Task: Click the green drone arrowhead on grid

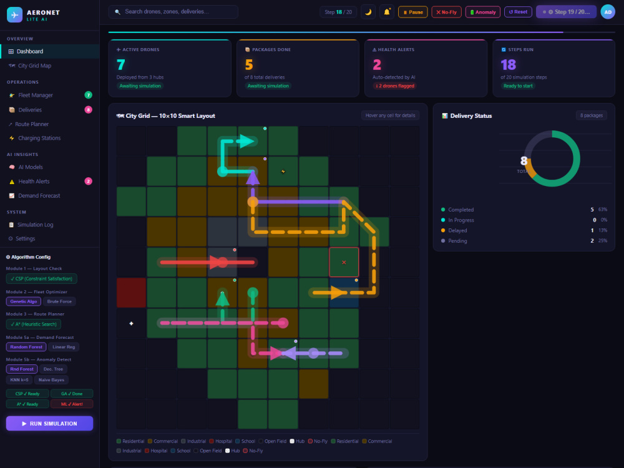Action: pyautogui.click(x=223, y=299)
